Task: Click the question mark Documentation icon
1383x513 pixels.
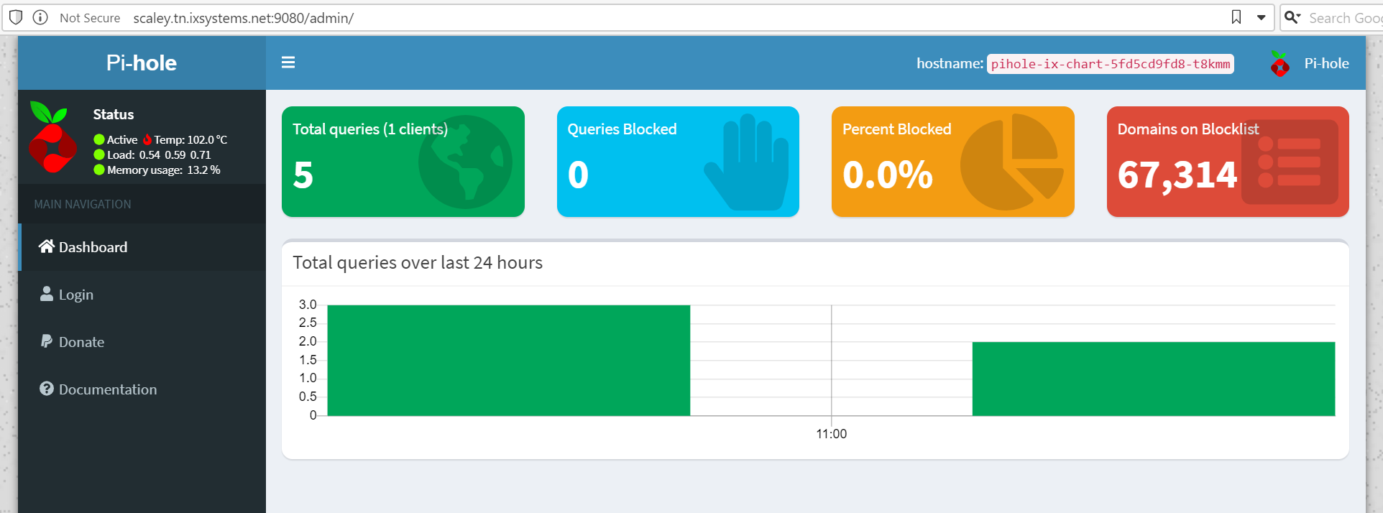Action: (47, 389)
